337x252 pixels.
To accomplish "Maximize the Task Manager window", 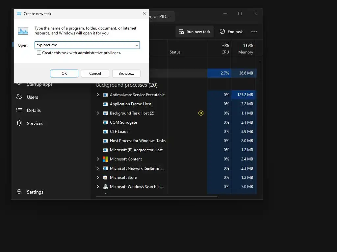I will (x=240, y=13).
